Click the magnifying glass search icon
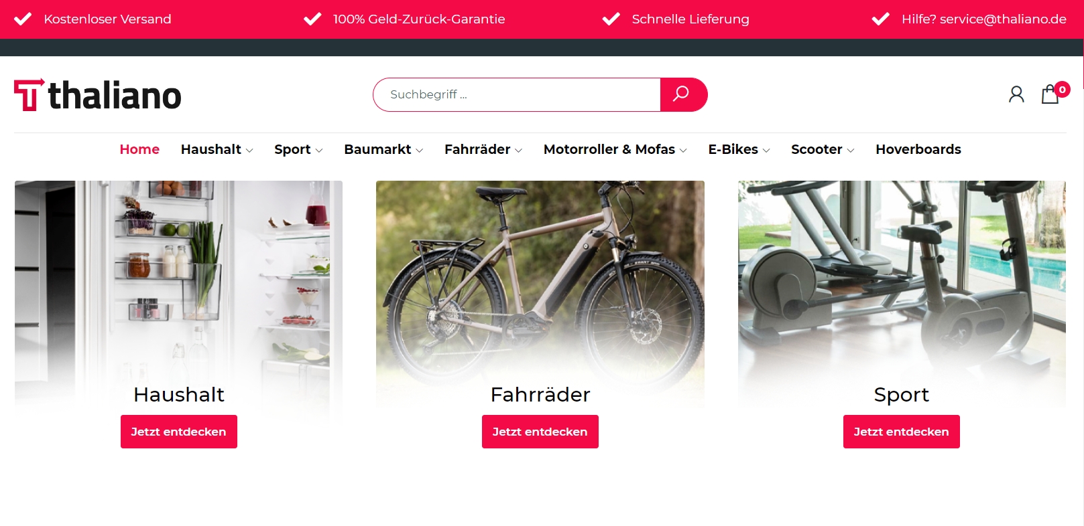The image size is (1084, 526). (x=682, y=94)
